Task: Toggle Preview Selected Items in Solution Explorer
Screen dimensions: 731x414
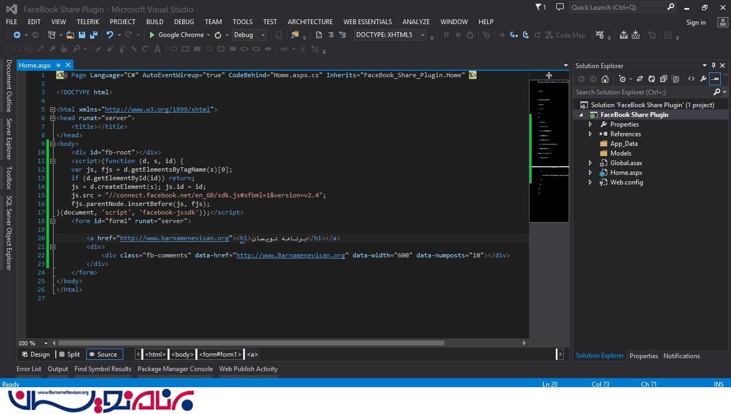Action: point(715,79)
